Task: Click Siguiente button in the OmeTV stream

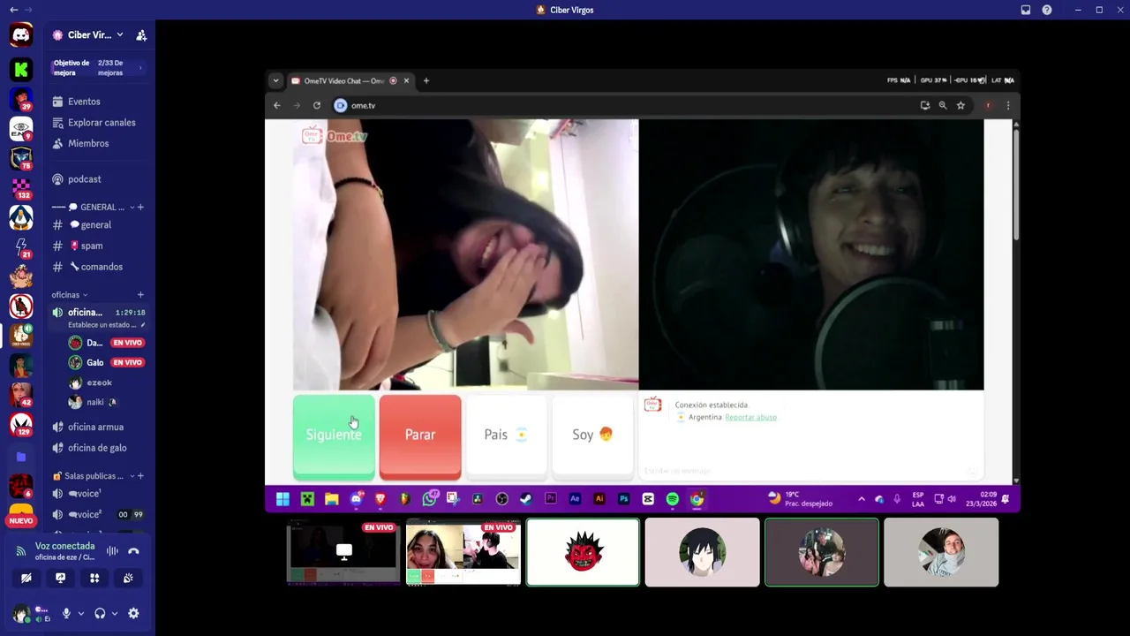Action: 334,436
